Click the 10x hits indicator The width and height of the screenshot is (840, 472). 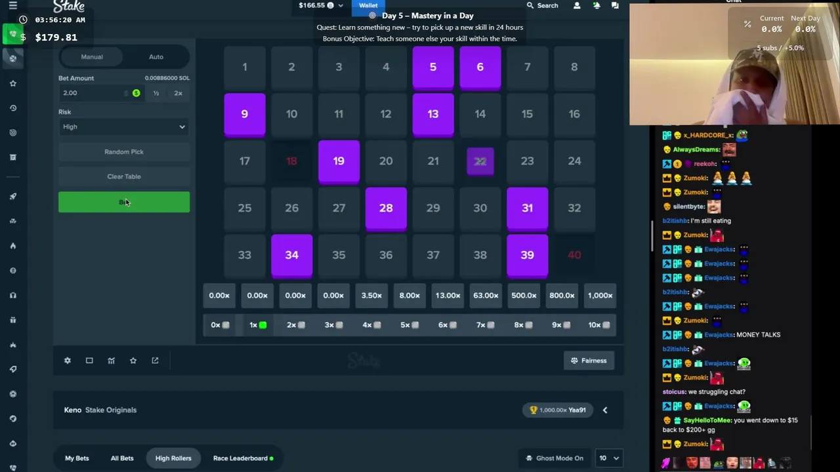pyautogui.click(x=598, y=325)
